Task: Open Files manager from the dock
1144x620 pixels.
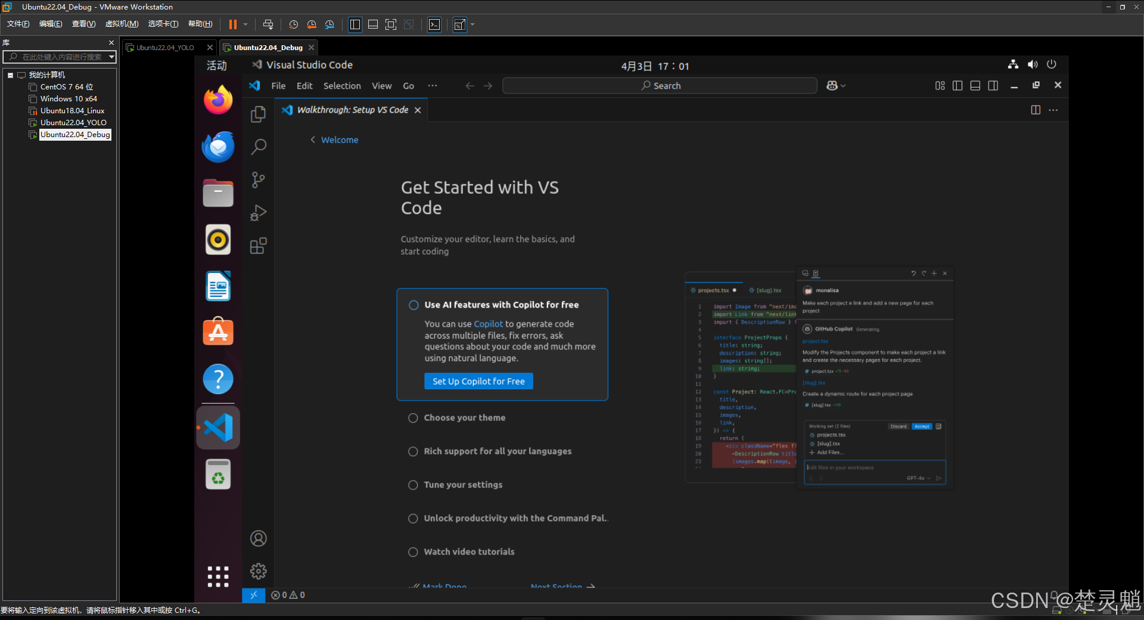Action: [218, 193]
